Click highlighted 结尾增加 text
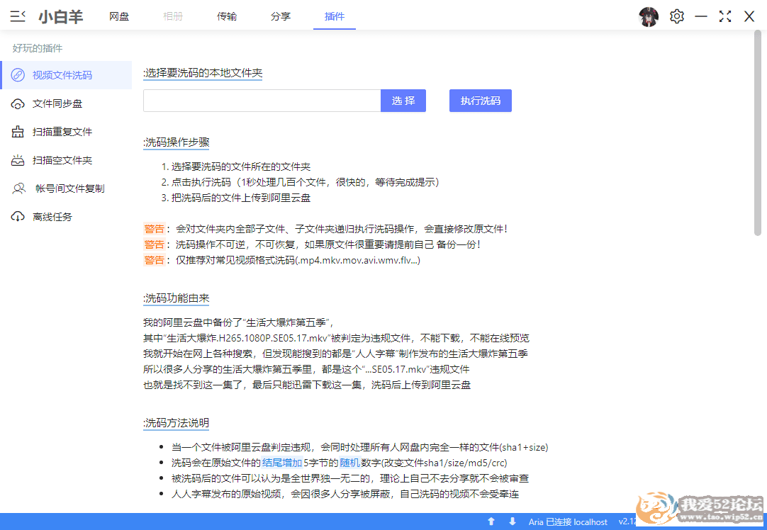Image resolution: width=767 pixels, height=530 pixels. click(281, 463)
